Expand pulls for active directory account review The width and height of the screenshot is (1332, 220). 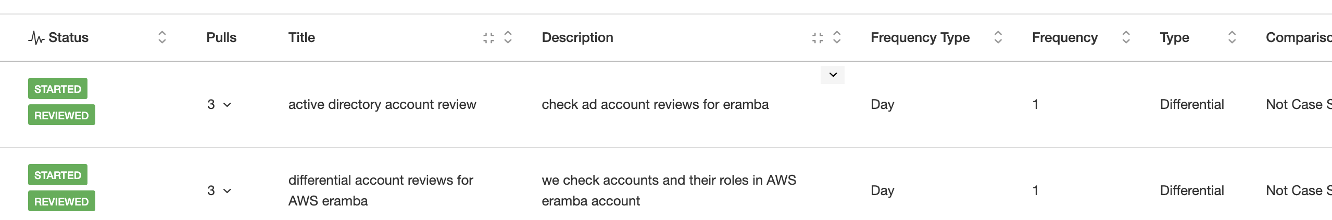227,105
